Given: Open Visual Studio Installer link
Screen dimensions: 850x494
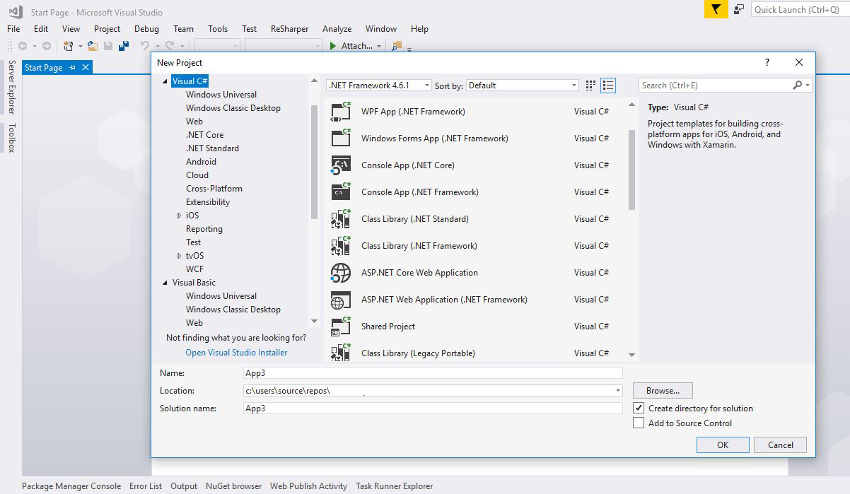Looking at the screenshot, I should pos(236,353).
